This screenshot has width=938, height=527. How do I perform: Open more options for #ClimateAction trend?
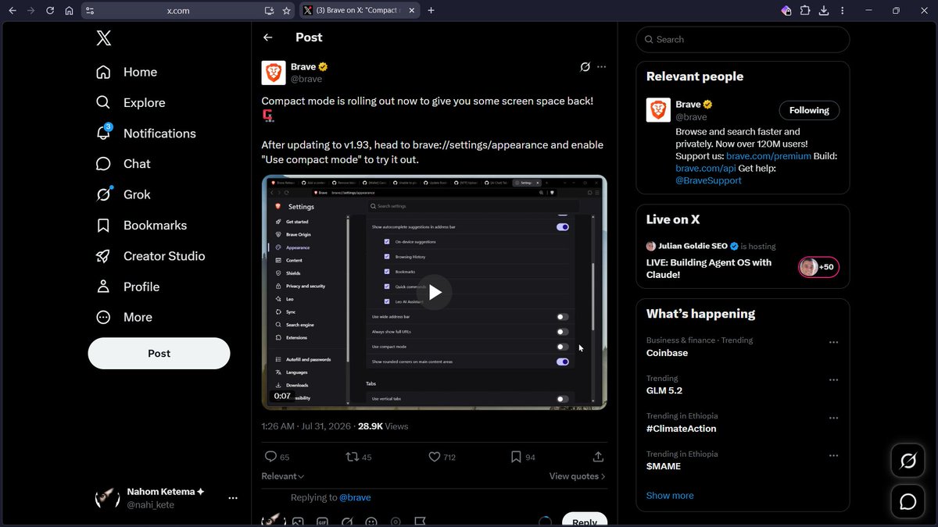(833, 418)
